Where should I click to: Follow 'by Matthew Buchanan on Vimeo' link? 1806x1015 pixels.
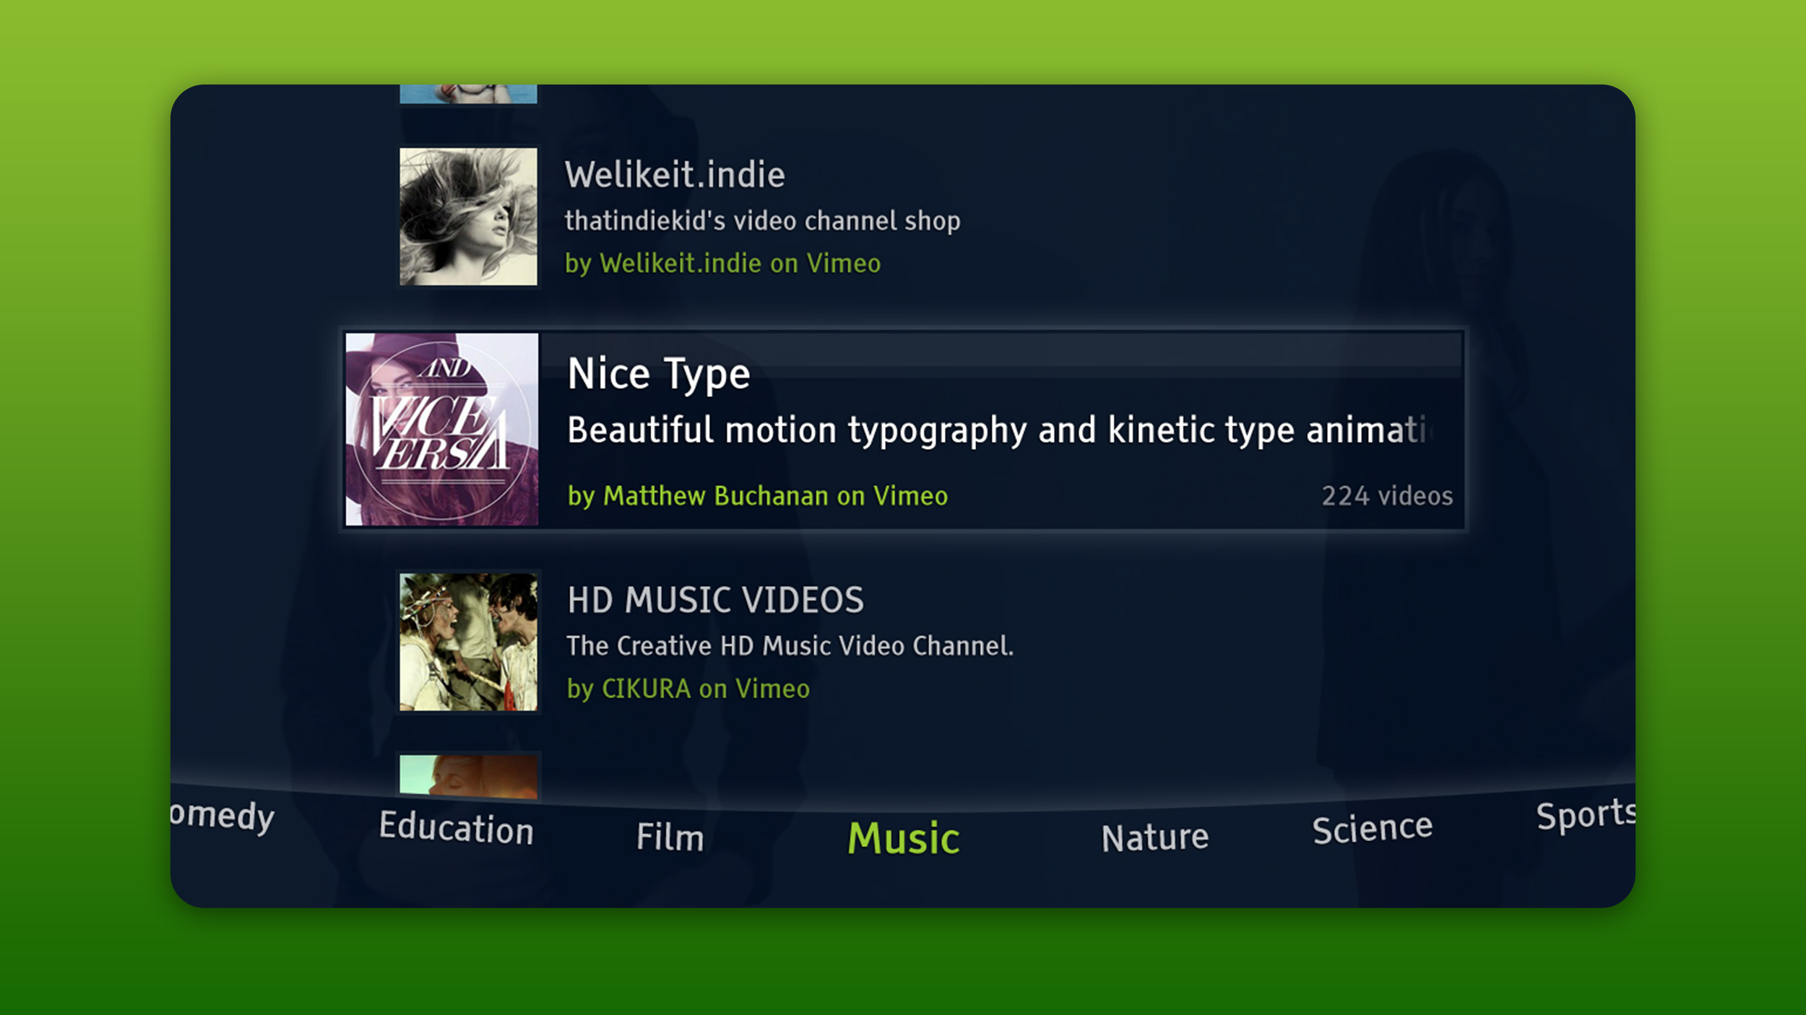[757, 496]
